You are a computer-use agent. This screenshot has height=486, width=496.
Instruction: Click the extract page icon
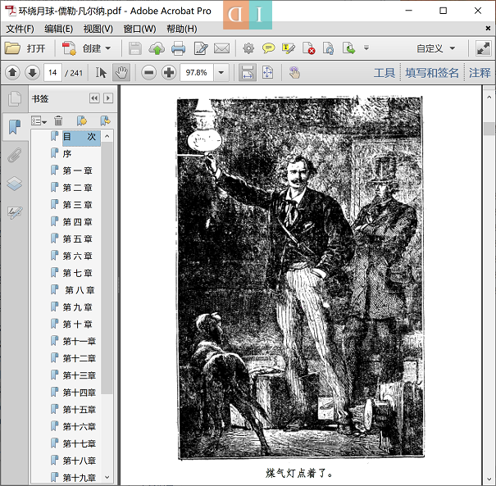(x=349, y=48)
